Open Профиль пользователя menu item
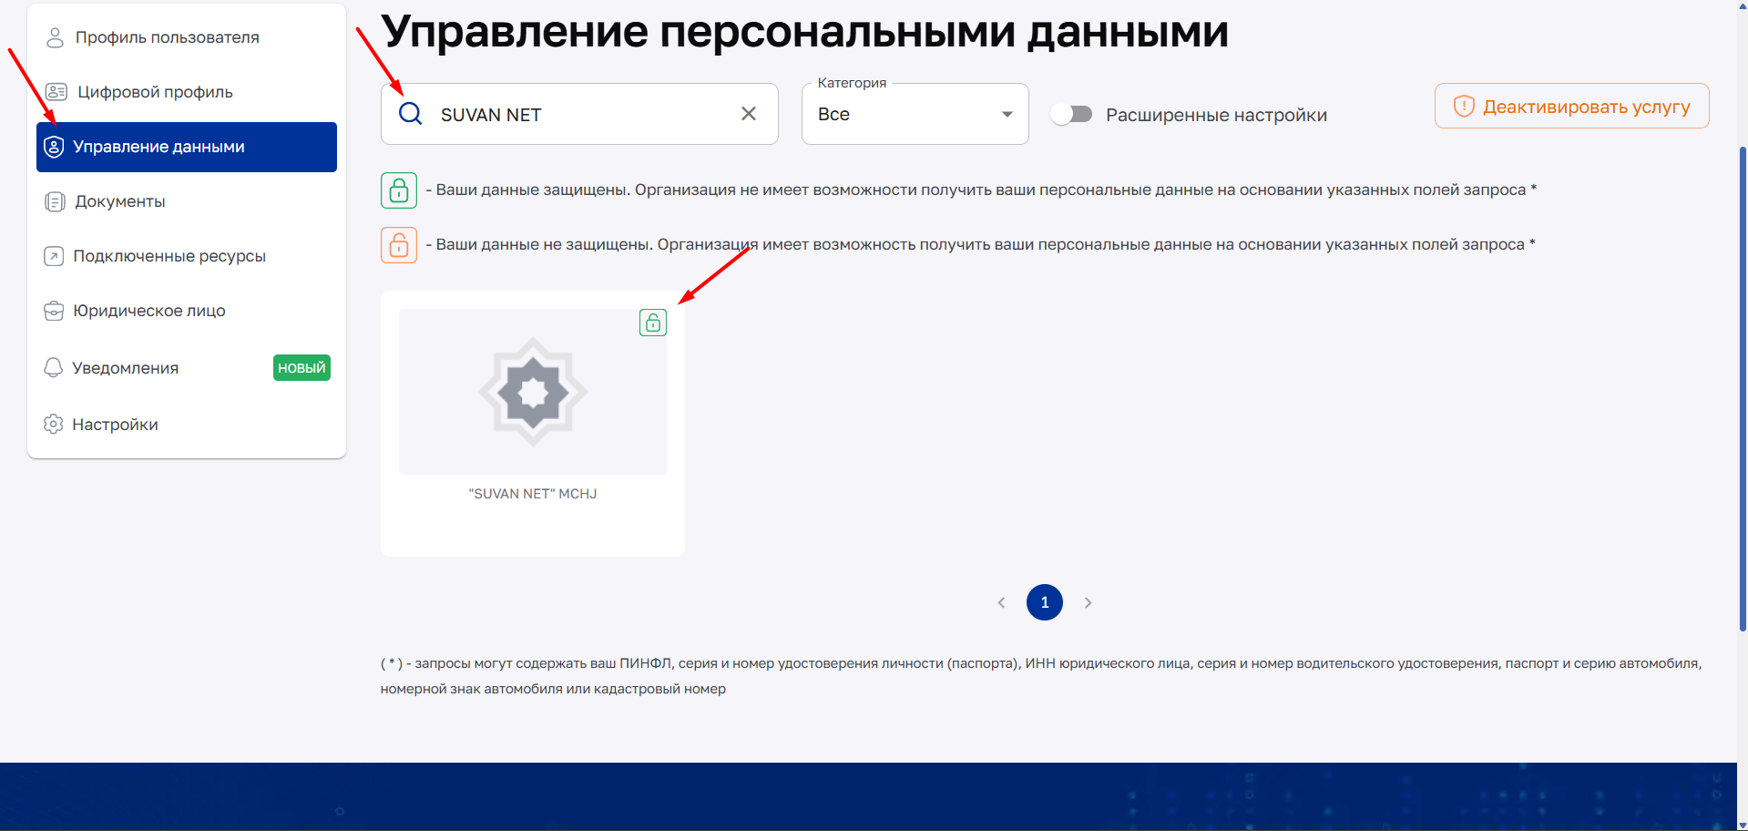Viewport: 1748px width, 831px height. pos(187,37)
